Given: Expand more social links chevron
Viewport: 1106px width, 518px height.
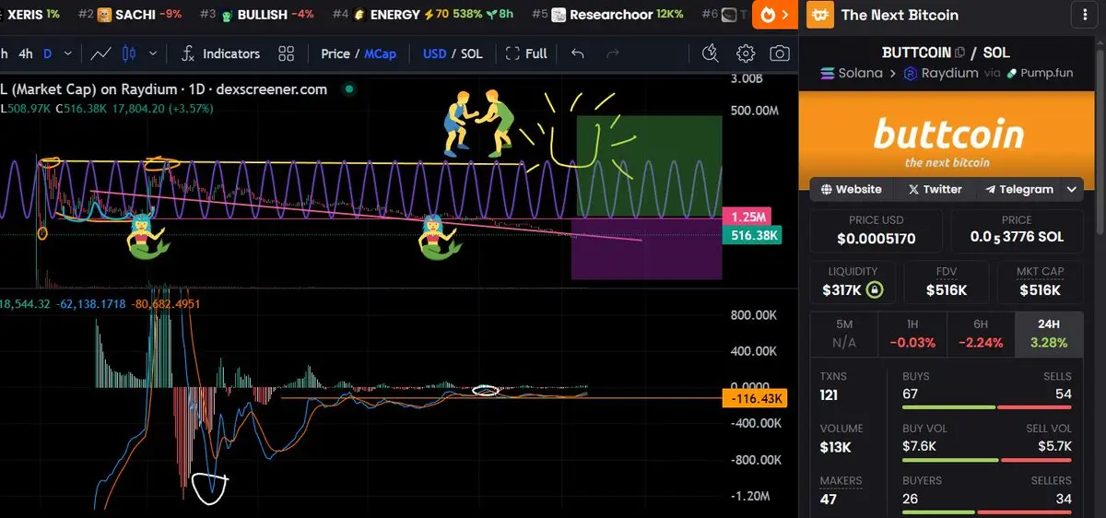Looking at the screenshot, I should [x=1071, y=189].
